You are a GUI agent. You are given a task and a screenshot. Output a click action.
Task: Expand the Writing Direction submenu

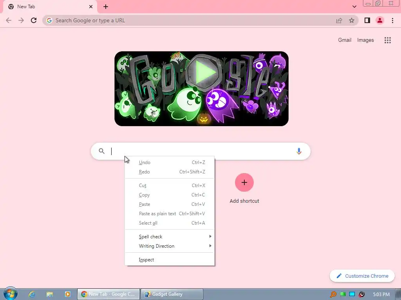pos(170,246)
